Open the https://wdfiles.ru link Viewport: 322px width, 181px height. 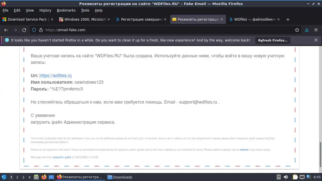(55, 76)
